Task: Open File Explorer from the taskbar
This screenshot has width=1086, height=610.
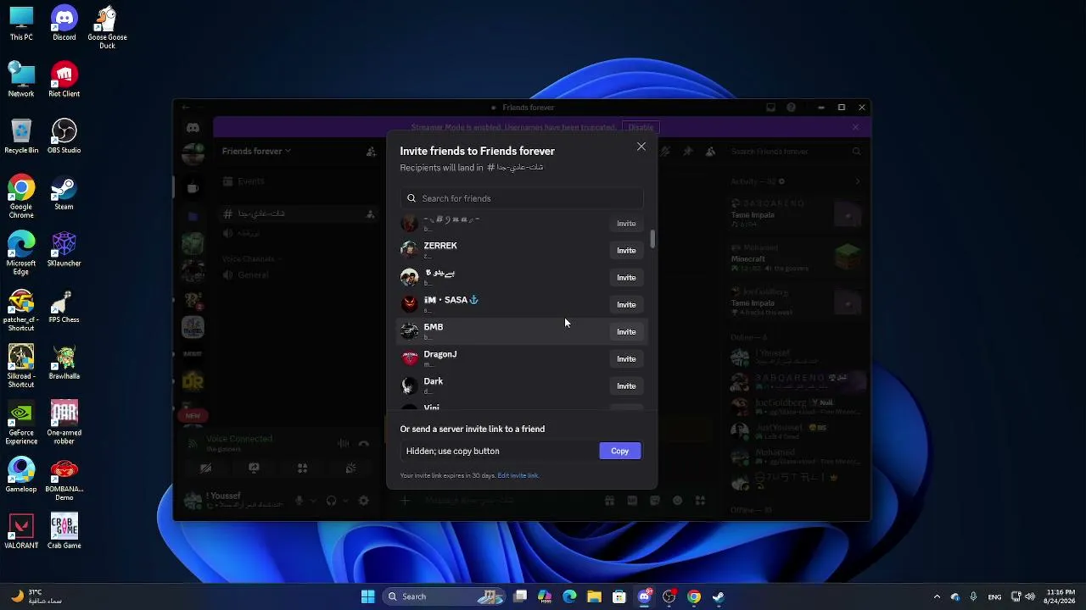Action: 594,596
